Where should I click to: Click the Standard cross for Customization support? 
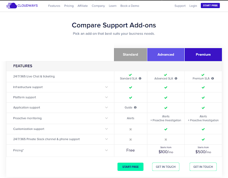[x=130, y=129]
